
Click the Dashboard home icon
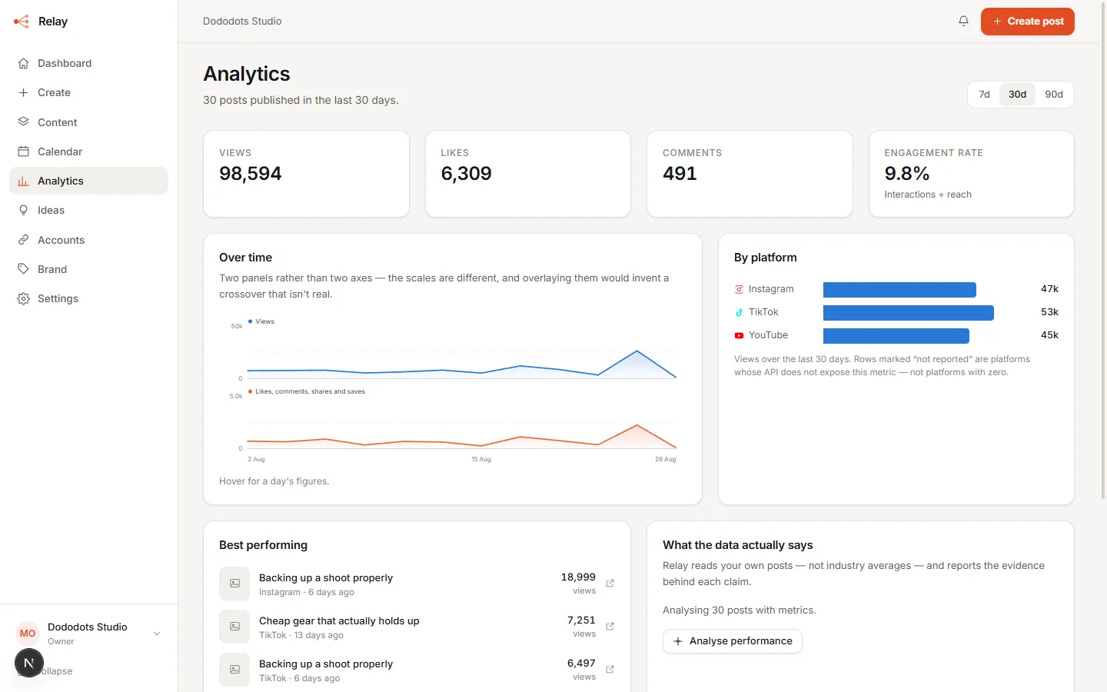click(x=24, y=64)
